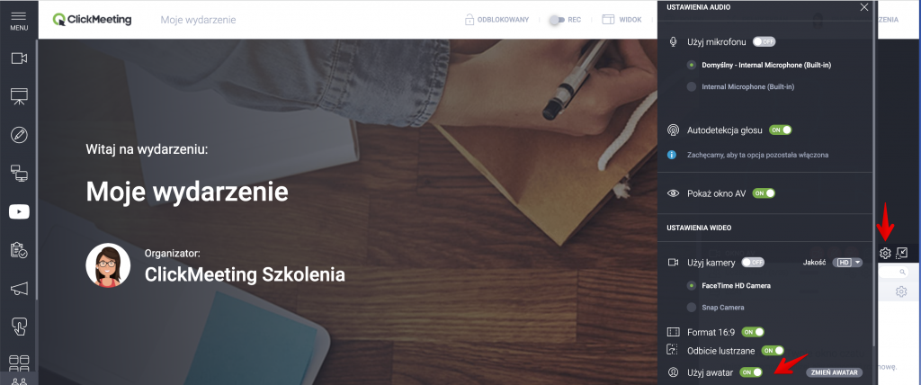Toggle the Użyj mikrofonu switch
The image size is (921, 385).
pyautogui.click(x=765, y=41)
